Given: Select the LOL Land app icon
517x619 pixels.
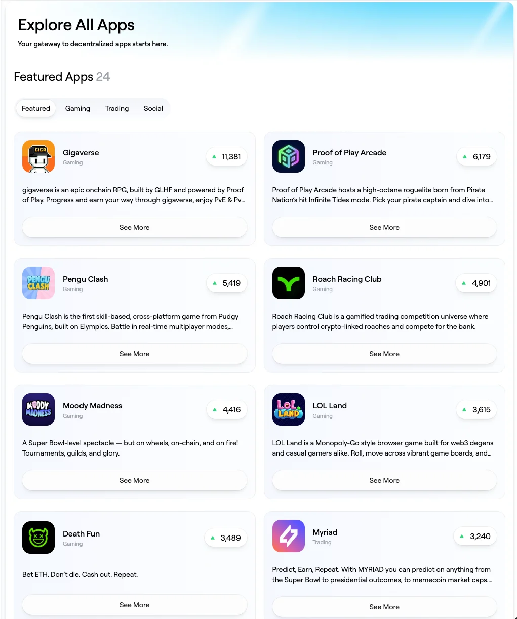Looking at the screenshot, I should 289,409.
